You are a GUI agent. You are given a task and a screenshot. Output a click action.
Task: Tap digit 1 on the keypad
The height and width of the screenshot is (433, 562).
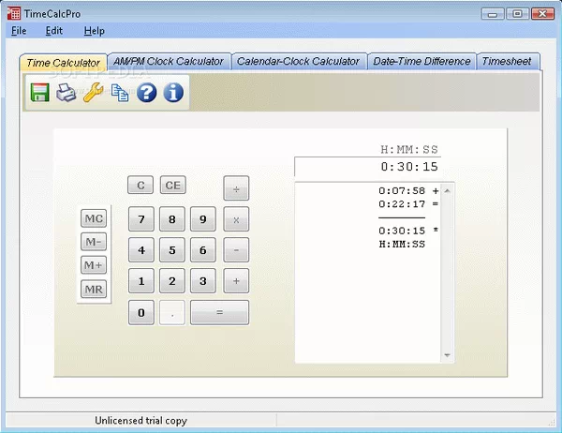click(141, 281)
